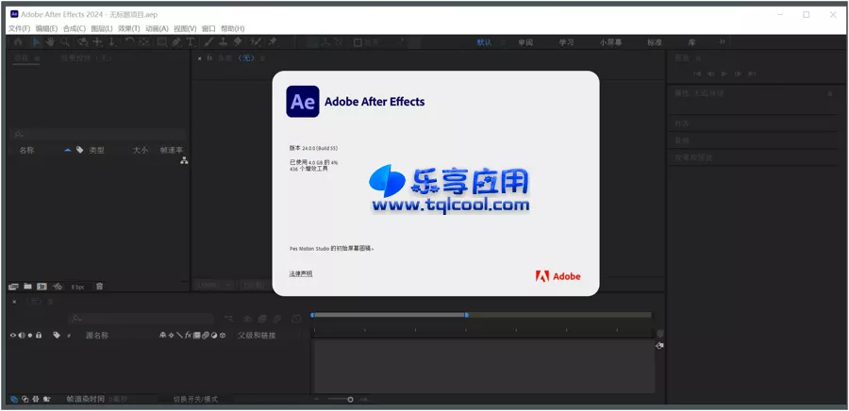The height and width of the screenshot is (411, 849).
Task: Open project settings via brush-and-gear icon
Action: pos(58,287)
